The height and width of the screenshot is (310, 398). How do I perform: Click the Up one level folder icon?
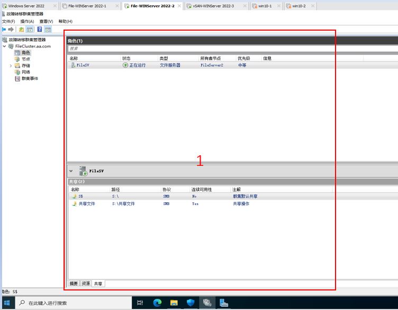point(22,30)
